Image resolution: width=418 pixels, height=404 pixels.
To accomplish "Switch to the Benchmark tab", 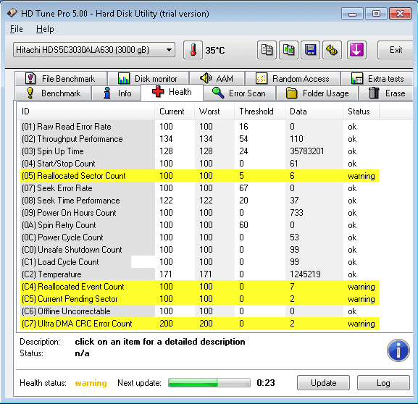I will [x=54, y=93].
